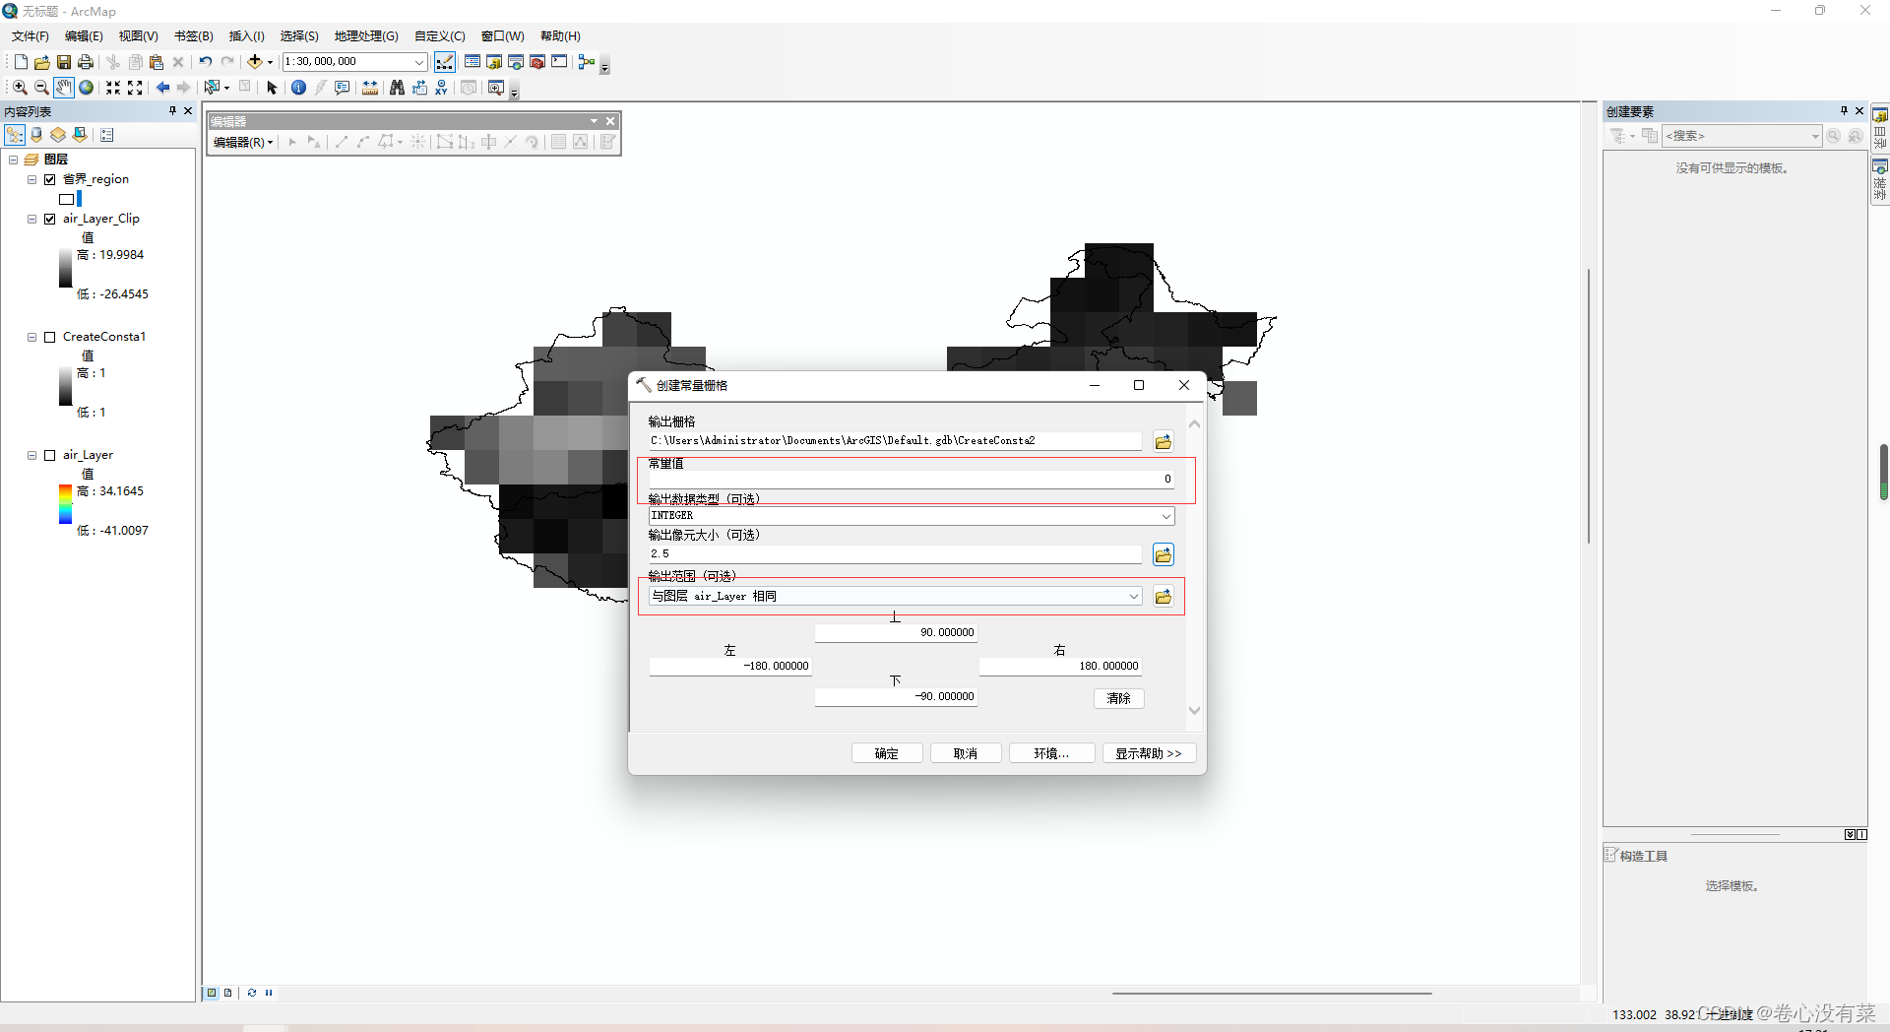Collapse the air_Layer_Clip legend

pyautogui.click(x=31, y=219)
